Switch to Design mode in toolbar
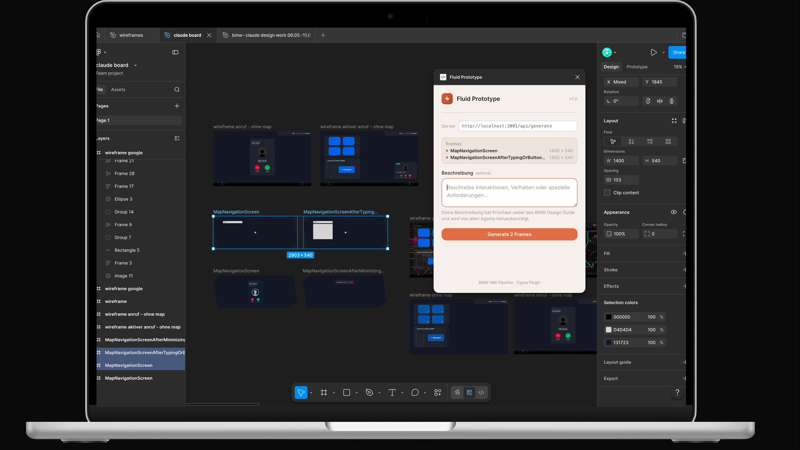 [x=469, y=393]
